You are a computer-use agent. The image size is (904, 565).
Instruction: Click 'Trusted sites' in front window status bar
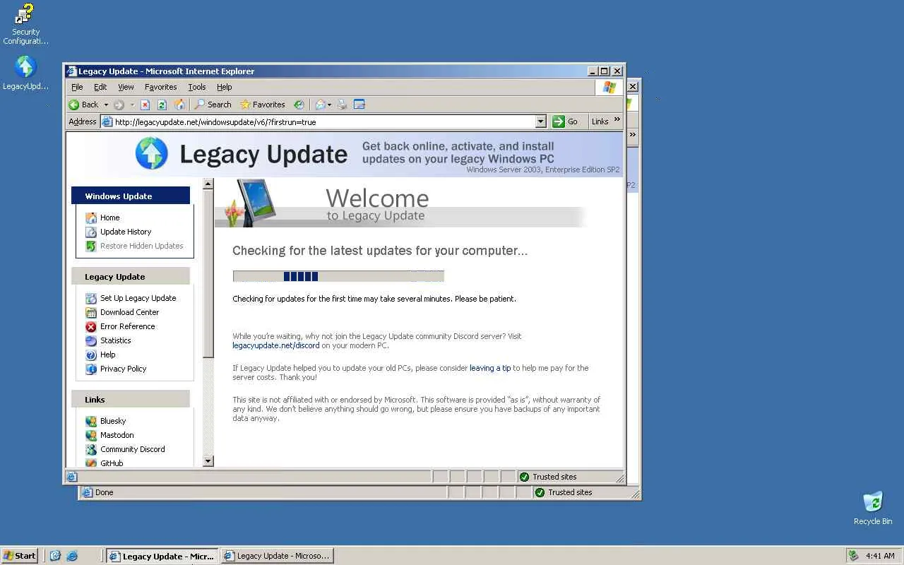pos(555,477)
